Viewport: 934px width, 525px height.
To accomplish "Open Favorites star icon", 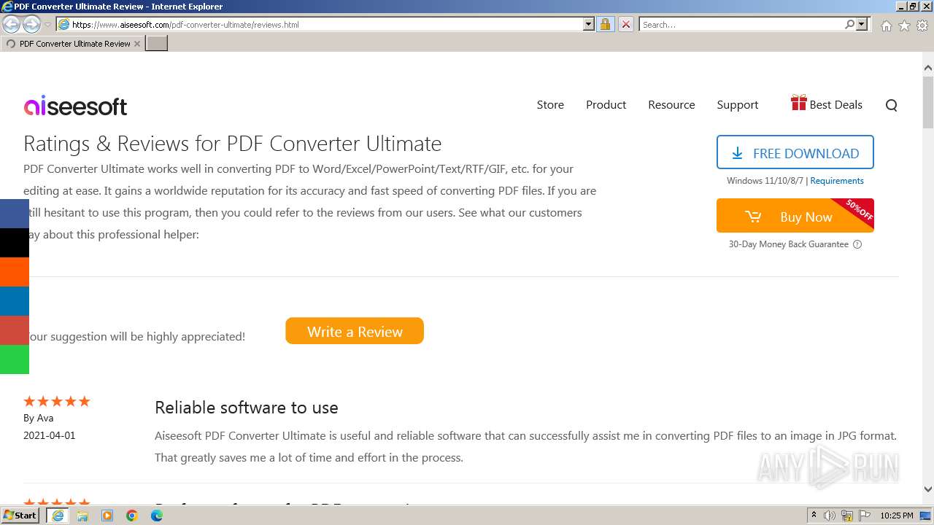I will coord(904,26).
